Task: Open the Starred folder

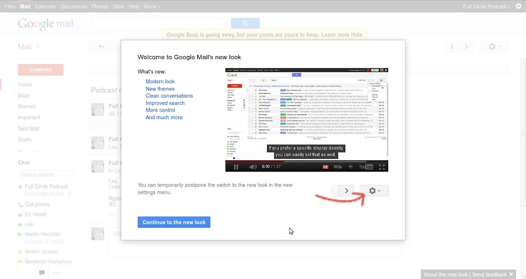Action: pyautogui.click(x=26, y=106)
